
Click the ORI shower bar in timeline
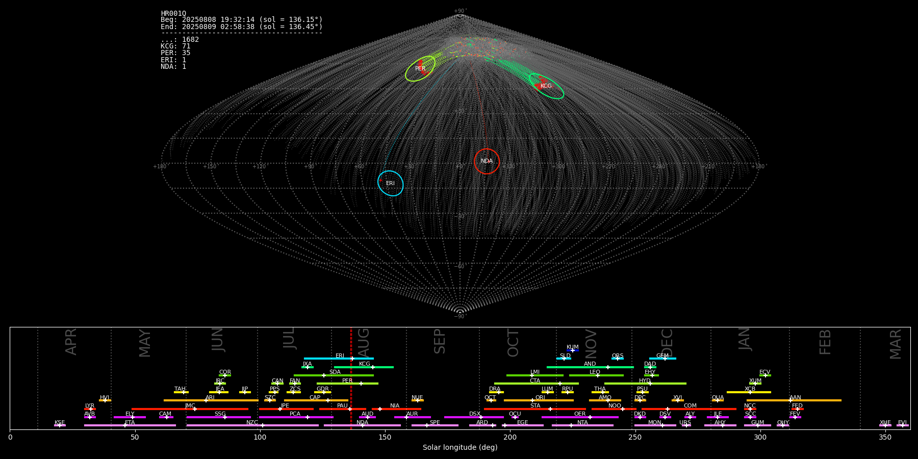coord(539,400)
